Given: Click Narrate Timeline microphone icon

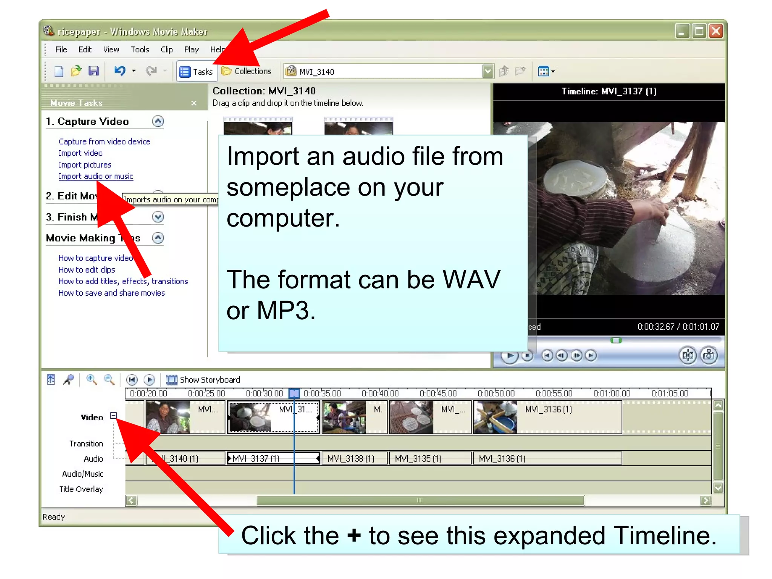Looking at the screenshot, I should [x=69, y=379].
